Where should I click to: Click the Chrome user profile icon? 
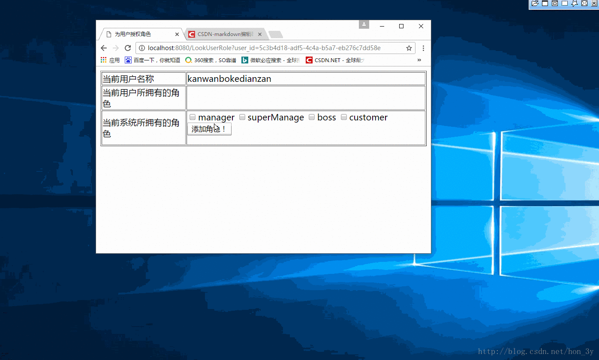tap(364, 24)
